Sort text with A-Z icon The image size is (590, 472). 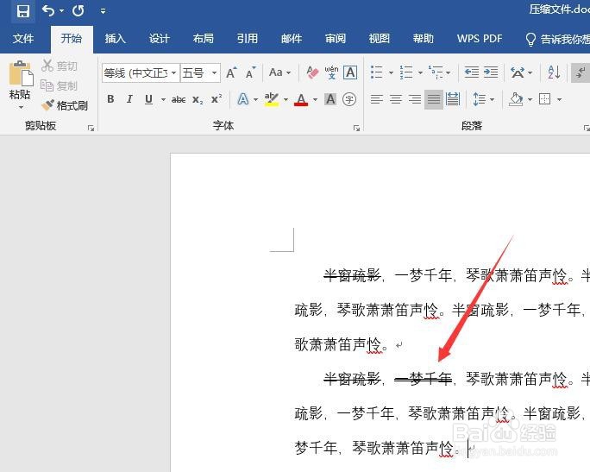[555, 72]
